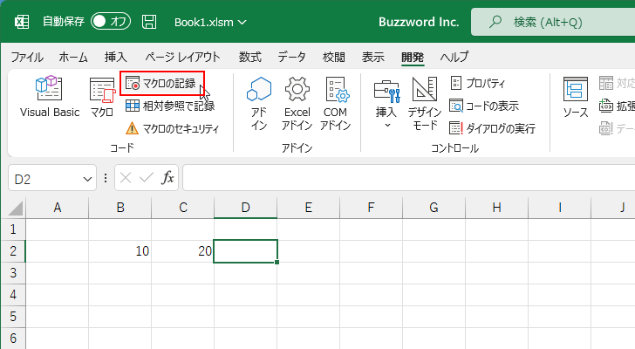Open COM アドイン dialog
Screen dimensions: 635x349
coord(335,103)
